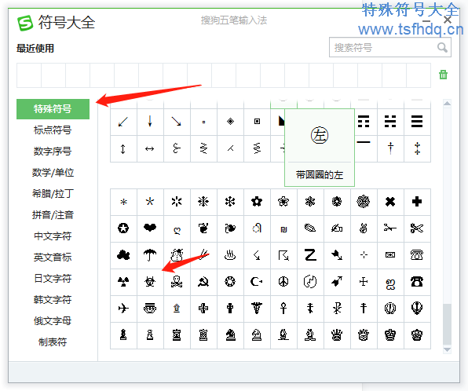
Task: Click the scrollbar up arrow
Action: coord(447,104)
